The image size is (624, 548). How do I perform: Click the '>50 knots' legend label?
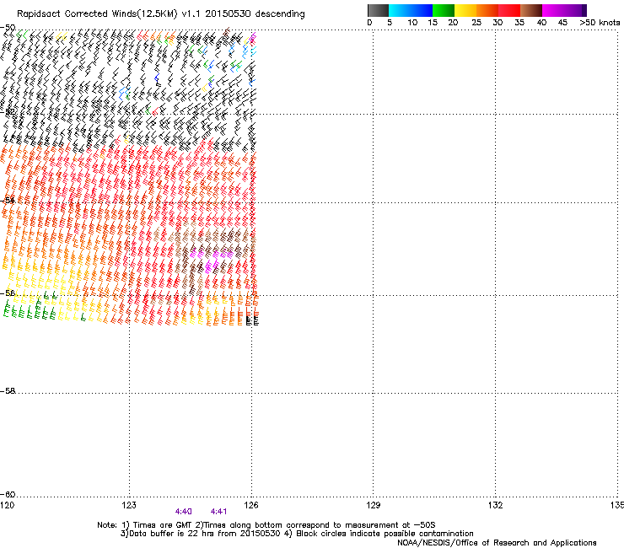coord(600,23)
